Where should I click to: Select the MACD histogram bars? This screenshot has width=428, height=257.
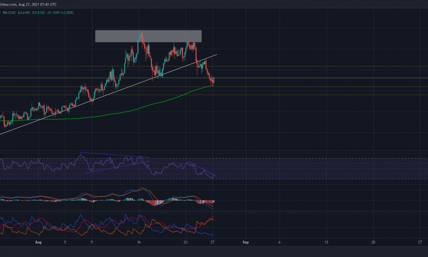click(107, 201)
